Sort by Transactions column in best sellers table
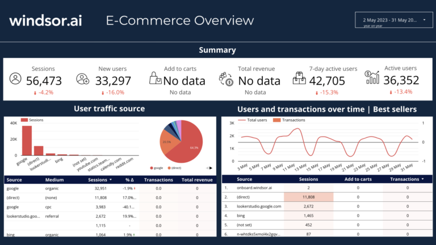 [x=406, y=179]
